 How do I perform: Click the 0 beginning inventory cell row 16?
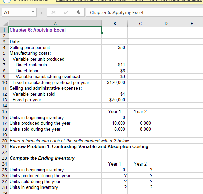(x=115, y=117)
